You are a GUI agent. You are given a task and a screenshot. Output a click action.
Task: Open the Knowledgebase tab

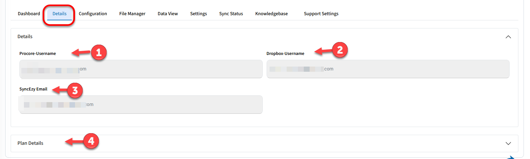coord(271,14)
